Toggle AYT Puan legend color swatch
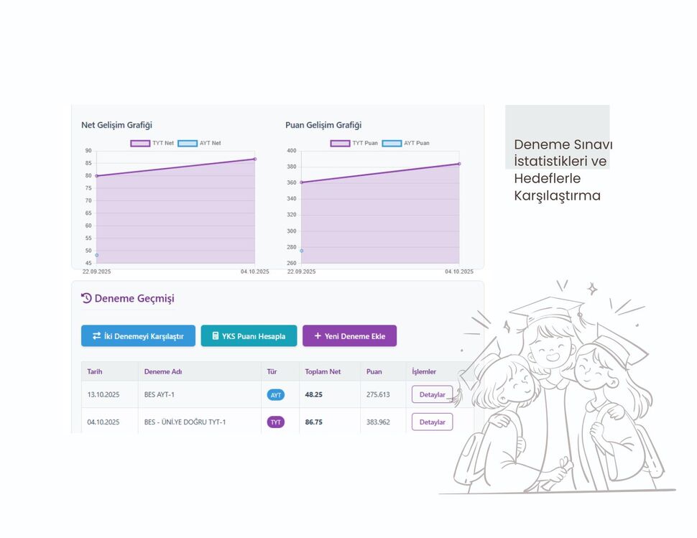This screenshot has width=697, height=538. coord(392,143)
